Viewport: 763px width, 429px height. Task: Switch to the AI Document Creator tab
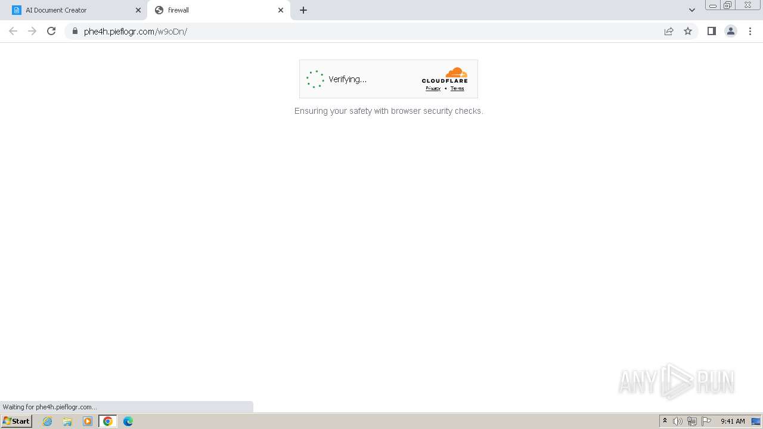[74, 10]
